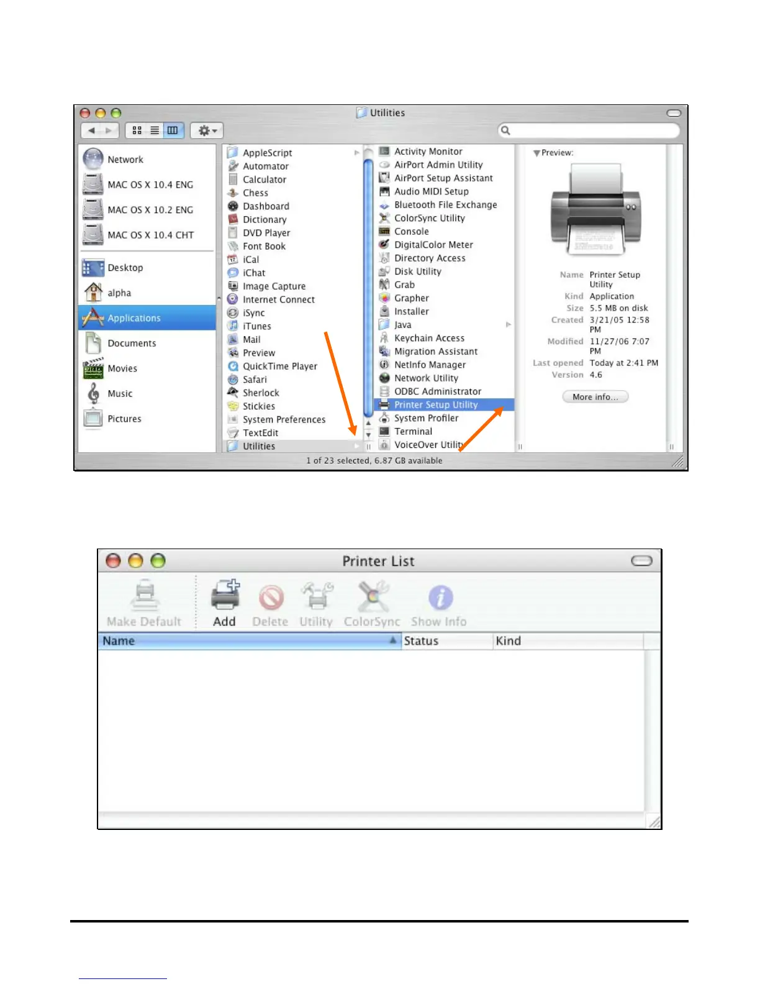Screen dimensions: 760x984
Task: Open the Finder Action gear menu
Action: coord(207,130)
